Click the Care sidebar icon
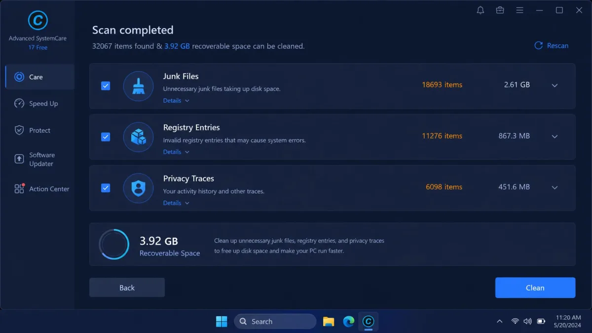The image size is (592, 333). point(19,77)
